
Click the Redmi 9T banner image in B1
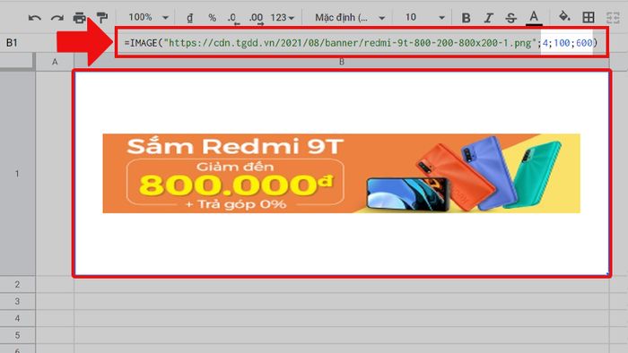point(341,173)
